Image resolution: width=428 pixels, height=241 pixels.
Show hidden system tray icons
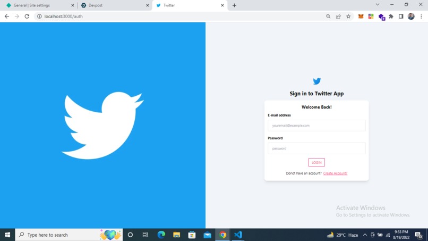pyautogui.click(x=365, y=235)
